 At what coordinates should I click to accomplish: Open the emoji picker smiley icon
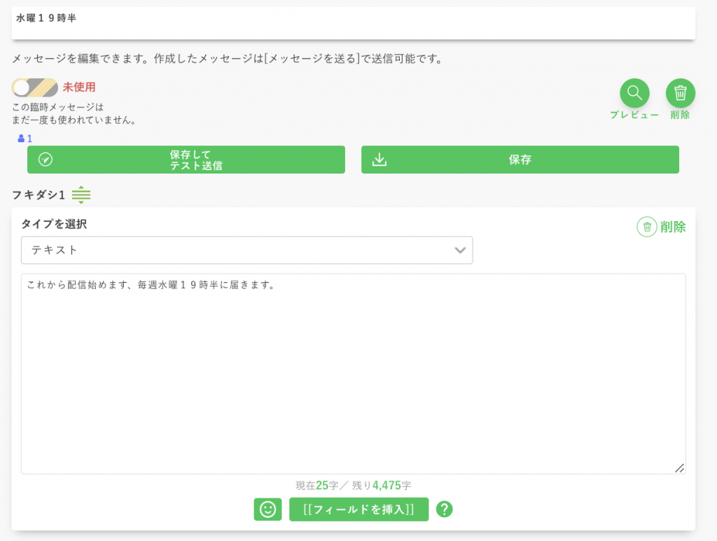pyautogui.click(x=267, y=510)
